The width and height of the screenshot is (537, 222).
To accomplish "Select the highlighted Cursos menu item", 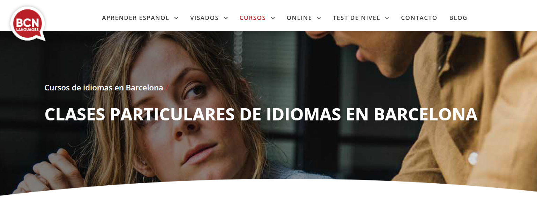I will (253, 18).
